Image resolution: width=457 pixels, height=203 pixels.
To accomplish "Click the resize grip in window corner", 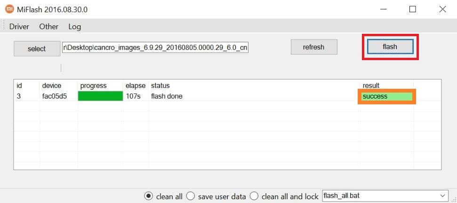I will [x=454, y=200].
